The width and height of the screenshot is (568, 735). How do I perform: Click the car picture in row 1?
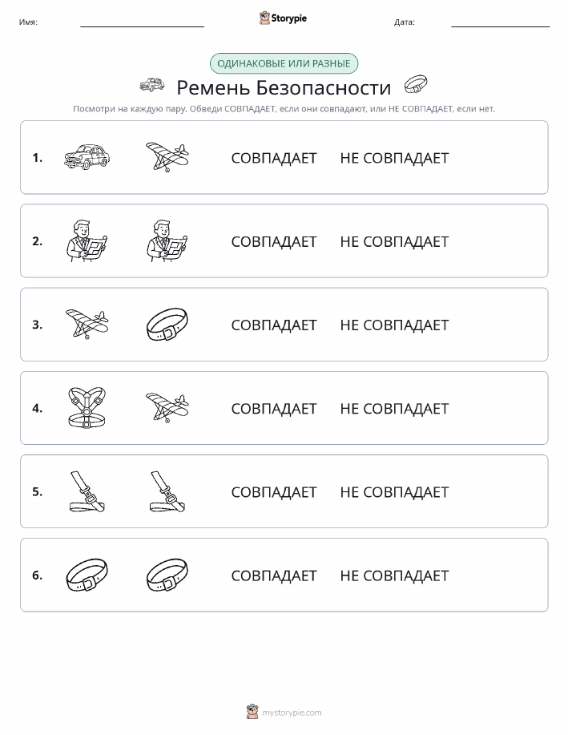87,156
